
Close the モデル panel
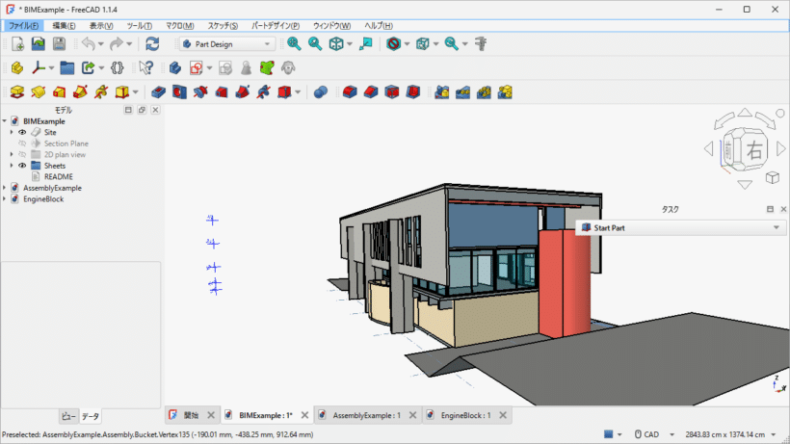[x=155, y=110]
